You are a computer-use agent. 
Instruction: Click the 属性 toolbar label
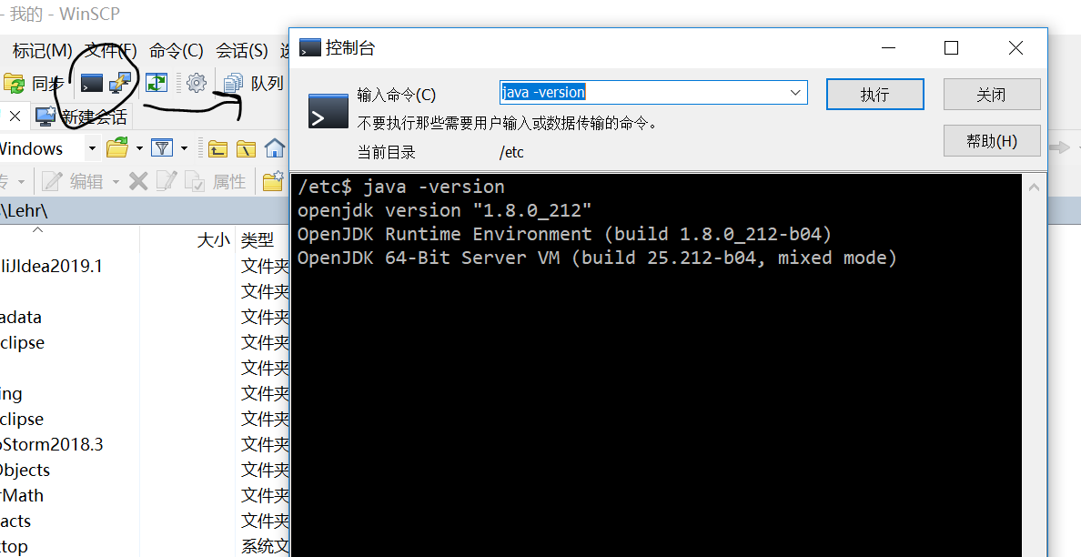click(x=229, y=181)
